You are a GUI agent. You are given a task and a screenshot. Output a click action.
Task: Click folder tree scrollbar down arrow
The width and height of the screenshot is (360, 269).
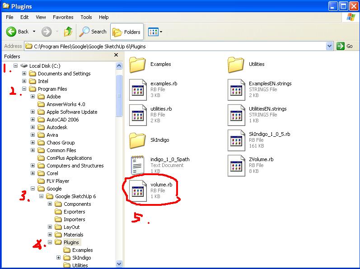point(119,264)
